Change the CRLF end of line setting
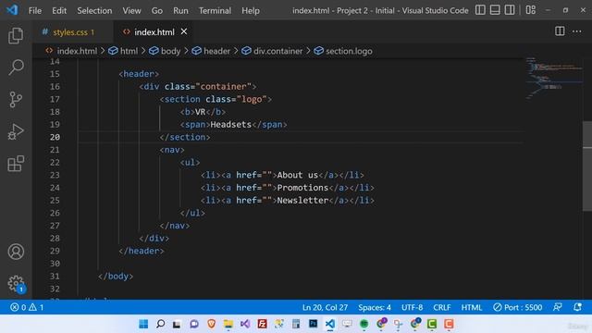592x333 pixels. (x=442, y=307)
